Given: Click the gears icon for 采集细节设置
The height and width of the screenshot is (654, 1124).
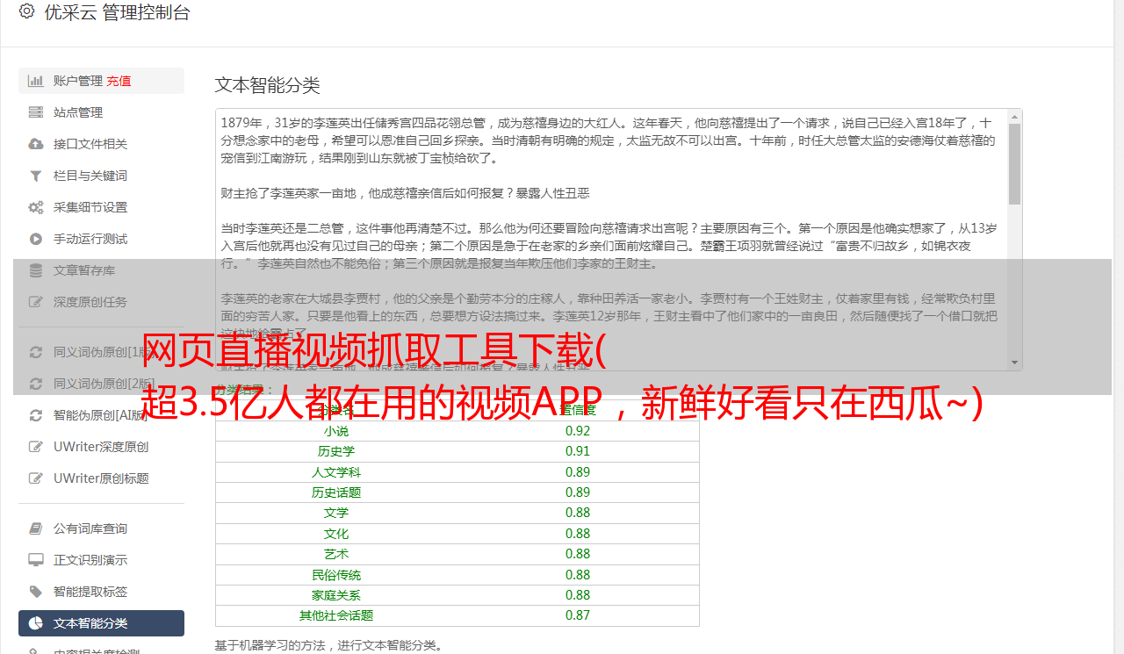Looking at the screenshot, I should [x=35, y=207].
